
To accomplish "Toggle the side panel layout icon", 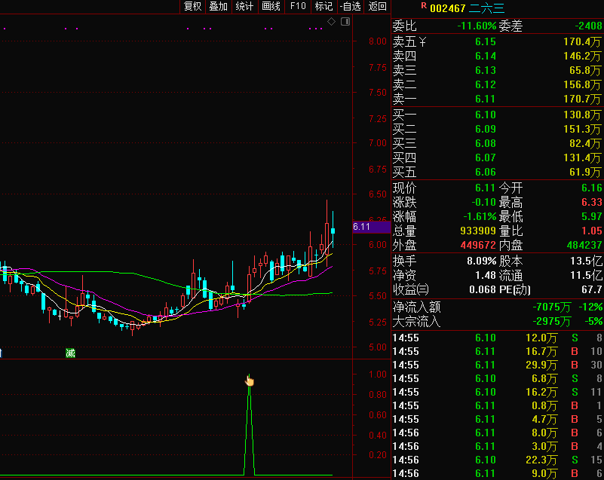I will 345,22.
